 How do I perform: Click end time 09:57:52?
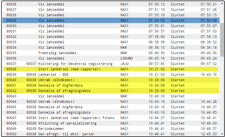click(x=208, y=64)
